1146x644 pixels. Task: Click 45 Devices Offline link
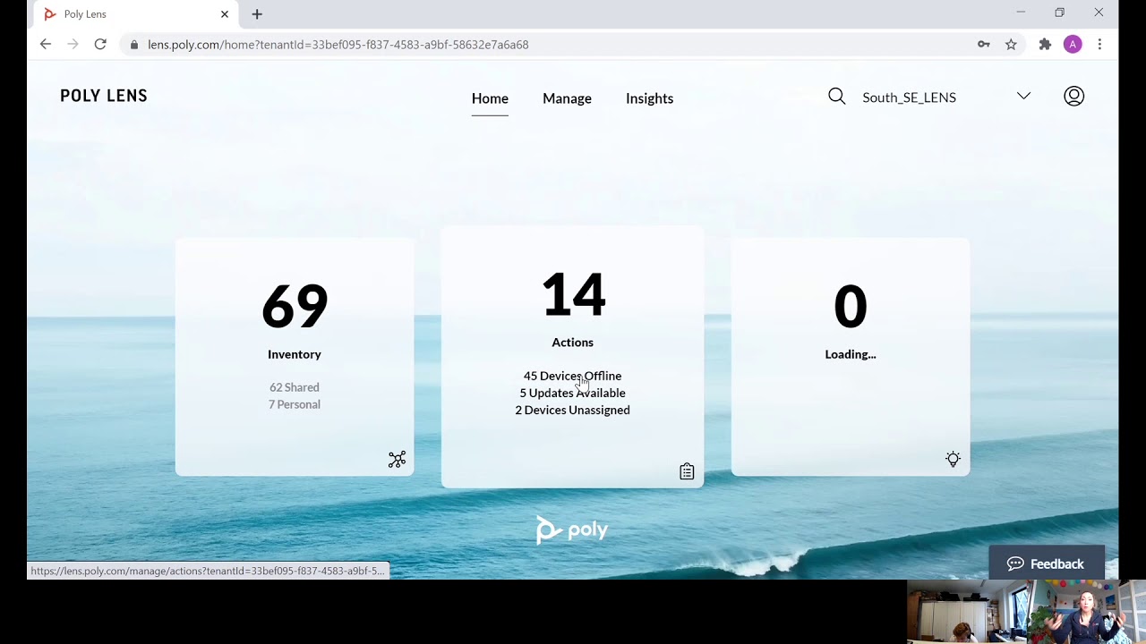(x=572, y=376)
